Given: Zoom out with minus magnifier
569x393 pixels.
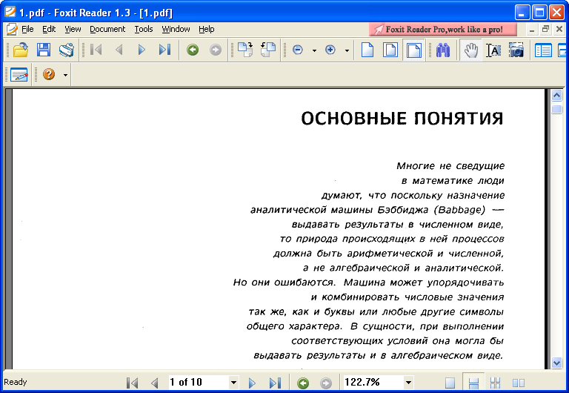Looking at the screenshot, I should pyautogui.click(x=298, y=50).
